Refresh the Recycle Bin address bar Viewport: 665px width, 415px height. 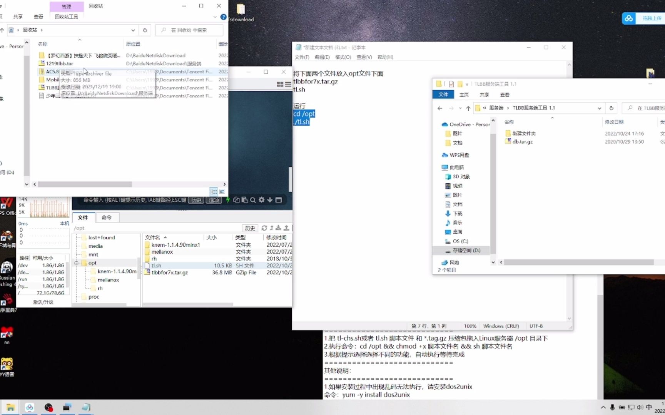pyautogui.click(x=145, y=30)
